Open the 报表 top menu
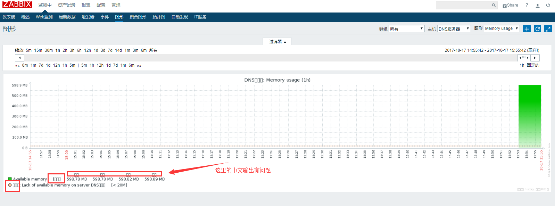The image size is (555, 206). click(86, 5)
